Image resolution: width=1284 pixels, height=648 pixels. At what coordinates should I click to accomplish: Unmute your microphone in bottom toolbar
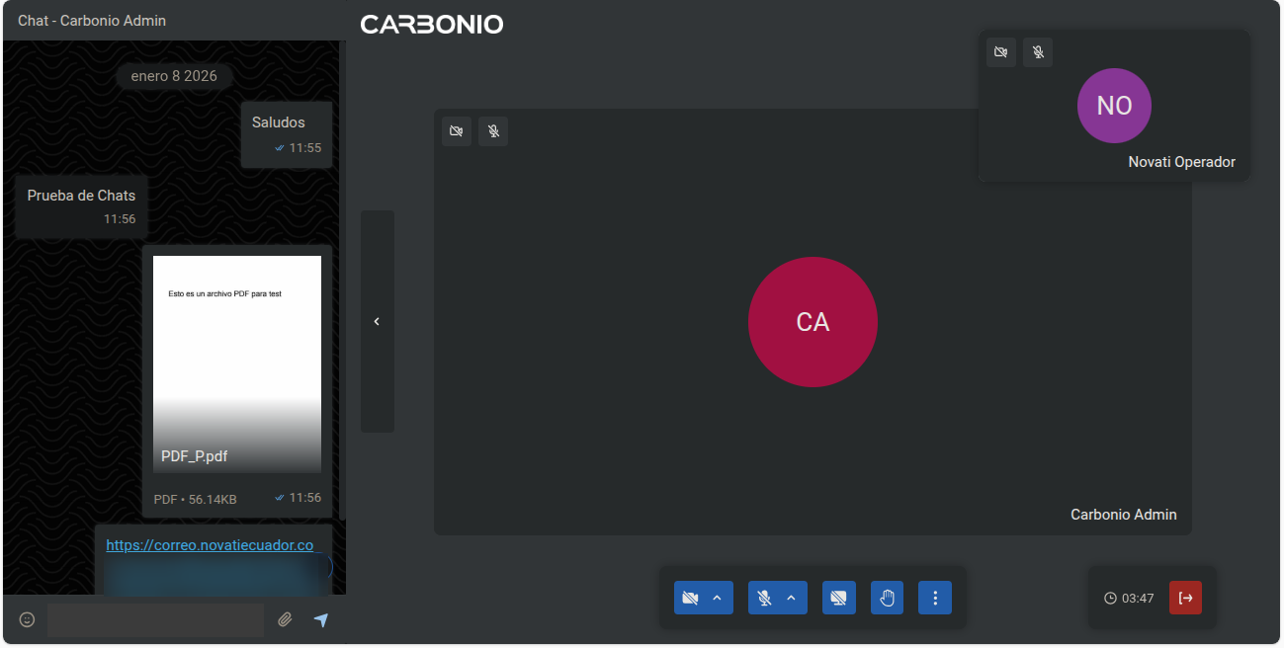764,598
